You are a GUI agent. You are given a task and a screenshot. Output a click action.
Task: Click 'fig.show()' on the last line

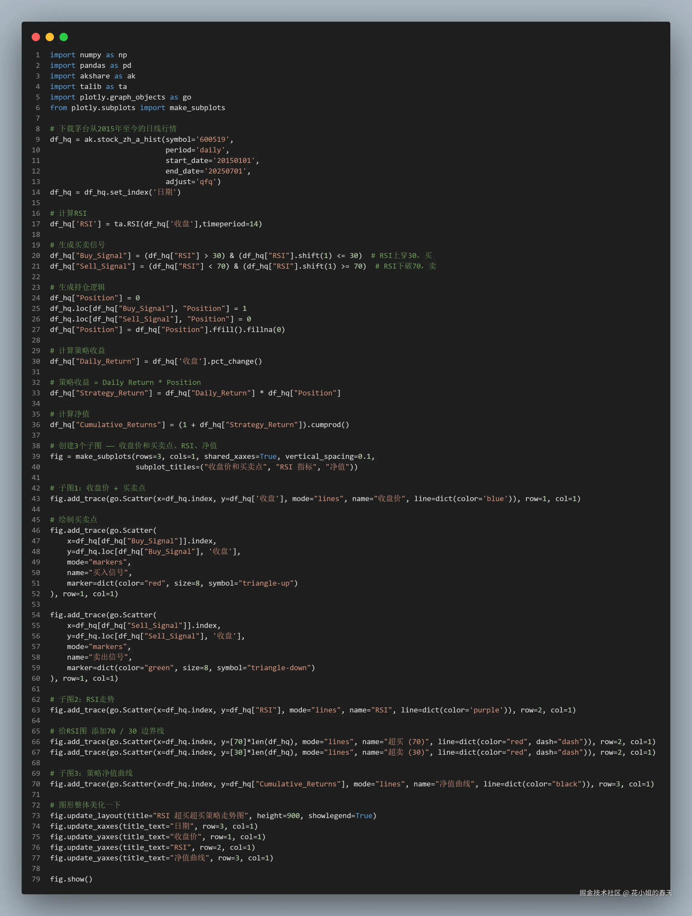click(x=71, y=879)
